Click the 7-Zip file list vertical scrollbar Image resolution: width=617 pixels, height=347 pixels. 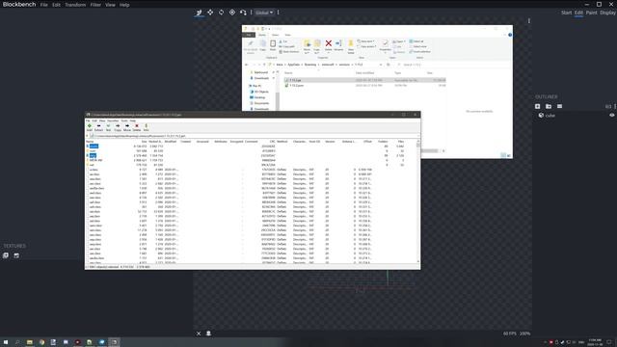tap(417, 200)
